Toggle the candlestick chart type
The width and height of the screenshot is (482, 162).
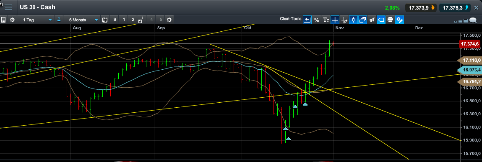354,20
